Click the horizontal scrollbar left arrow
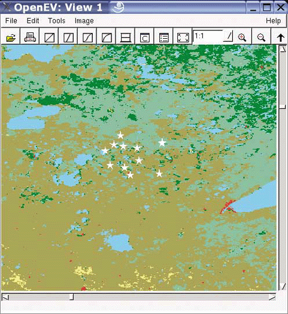 coord(5,297)
